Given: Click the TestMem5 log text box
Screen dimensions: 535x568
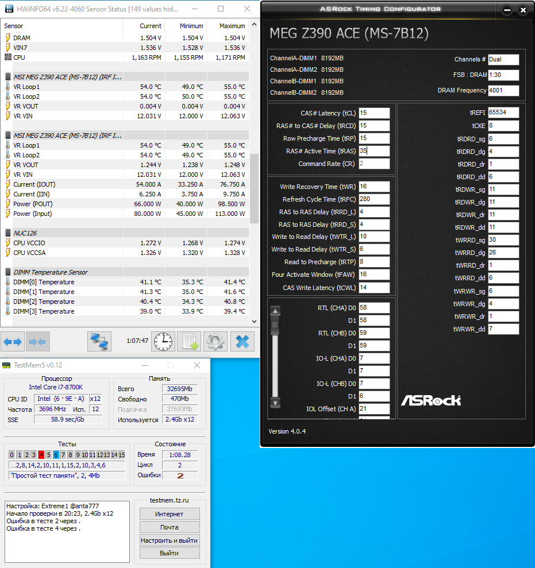Looking at the screenshot, I should [67, 531].
